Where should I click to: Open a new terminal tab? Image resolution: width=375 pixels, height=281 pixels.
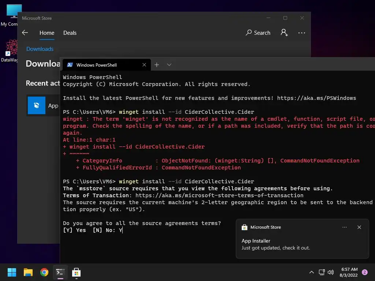(157, 65)
